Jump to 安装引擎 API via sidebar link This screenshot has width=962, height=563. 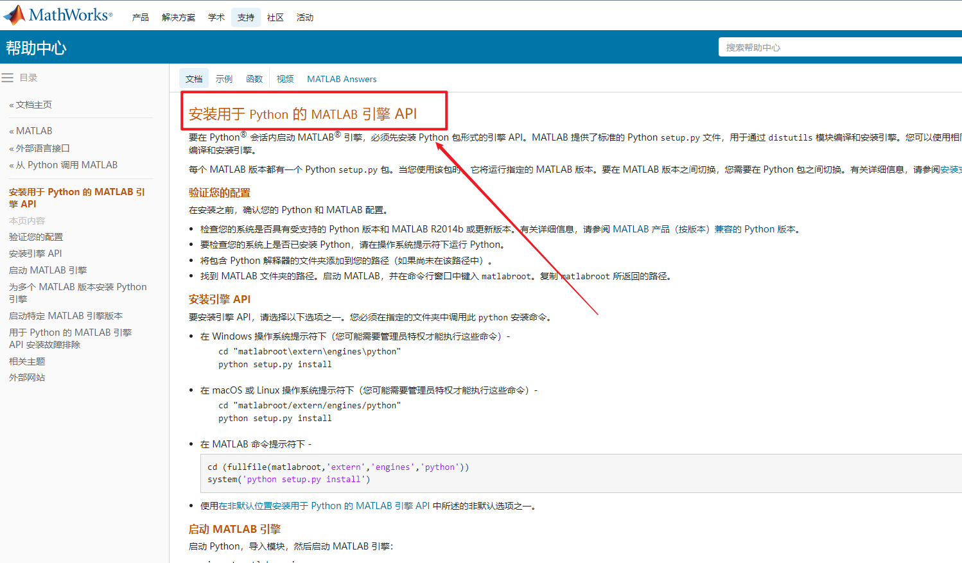pyautogui.click(x=35, y=254)
